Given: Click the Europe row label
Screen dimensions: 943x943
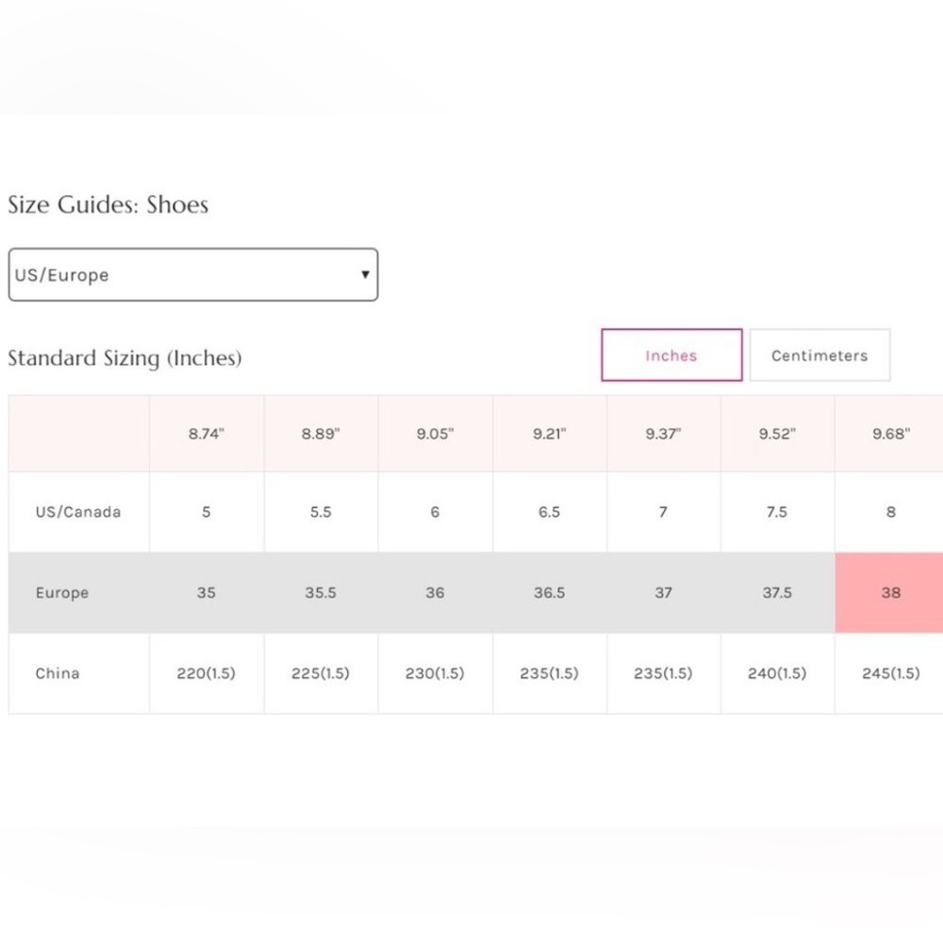Looking at the screenshot, I should tap(62, 592).
